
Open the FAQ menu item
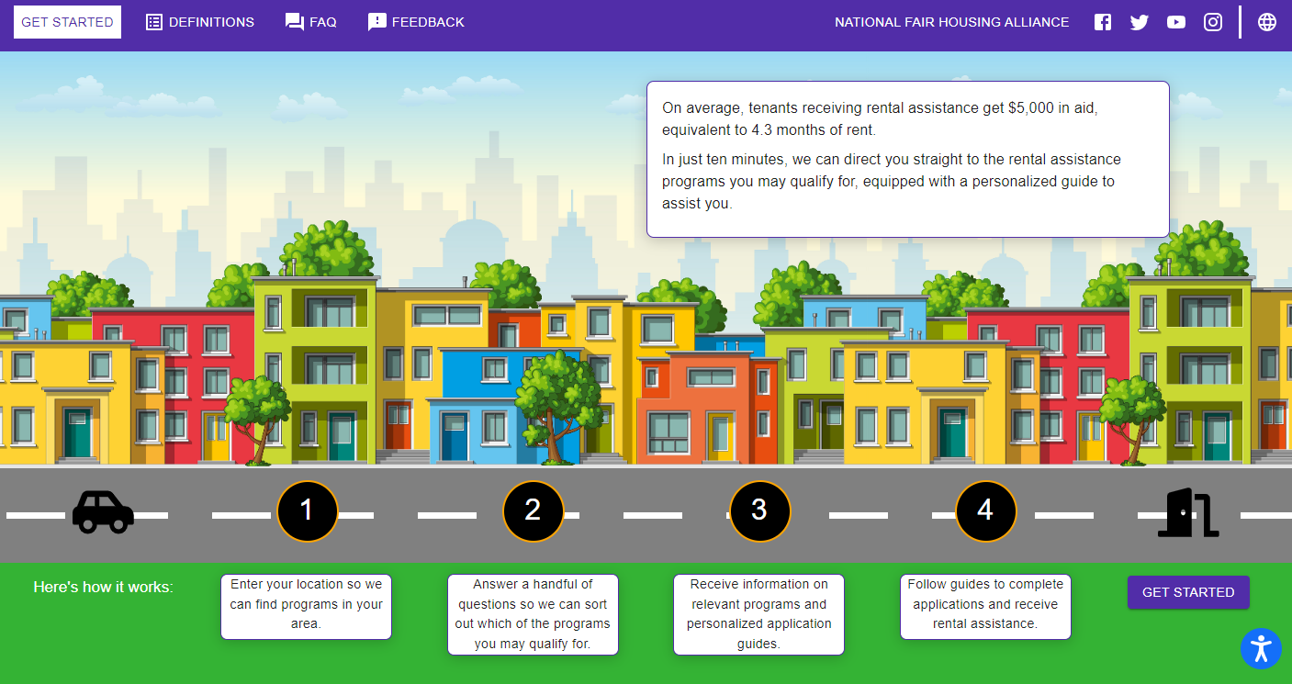311,22
